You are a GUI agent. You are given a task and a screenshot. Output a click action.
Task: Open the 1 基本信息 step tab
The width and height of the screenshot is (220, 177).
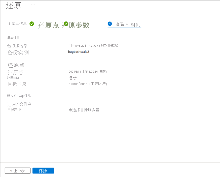click(18, 24)
